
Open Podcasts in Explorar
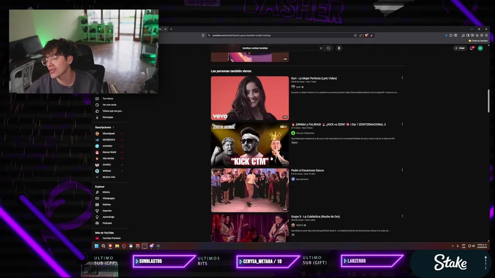tap(107, 223)
